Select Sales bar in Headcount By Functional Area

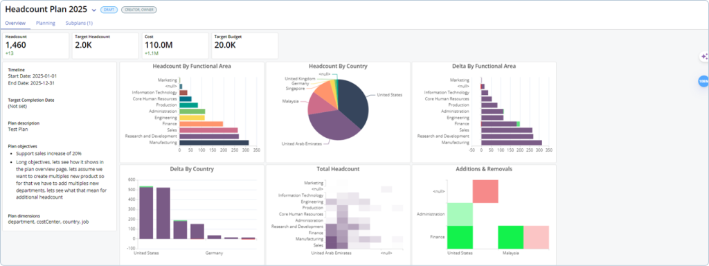click(208, 130)
